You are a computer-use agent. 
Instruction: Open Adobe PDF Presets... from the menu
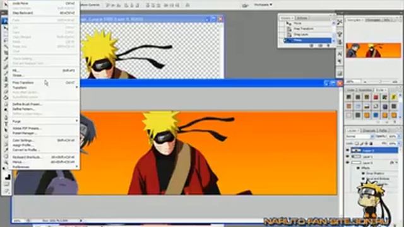point(44,129)
